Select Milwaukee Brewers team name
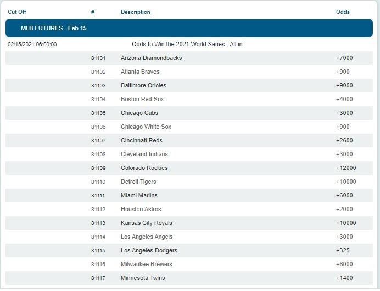 click(147, 264)
